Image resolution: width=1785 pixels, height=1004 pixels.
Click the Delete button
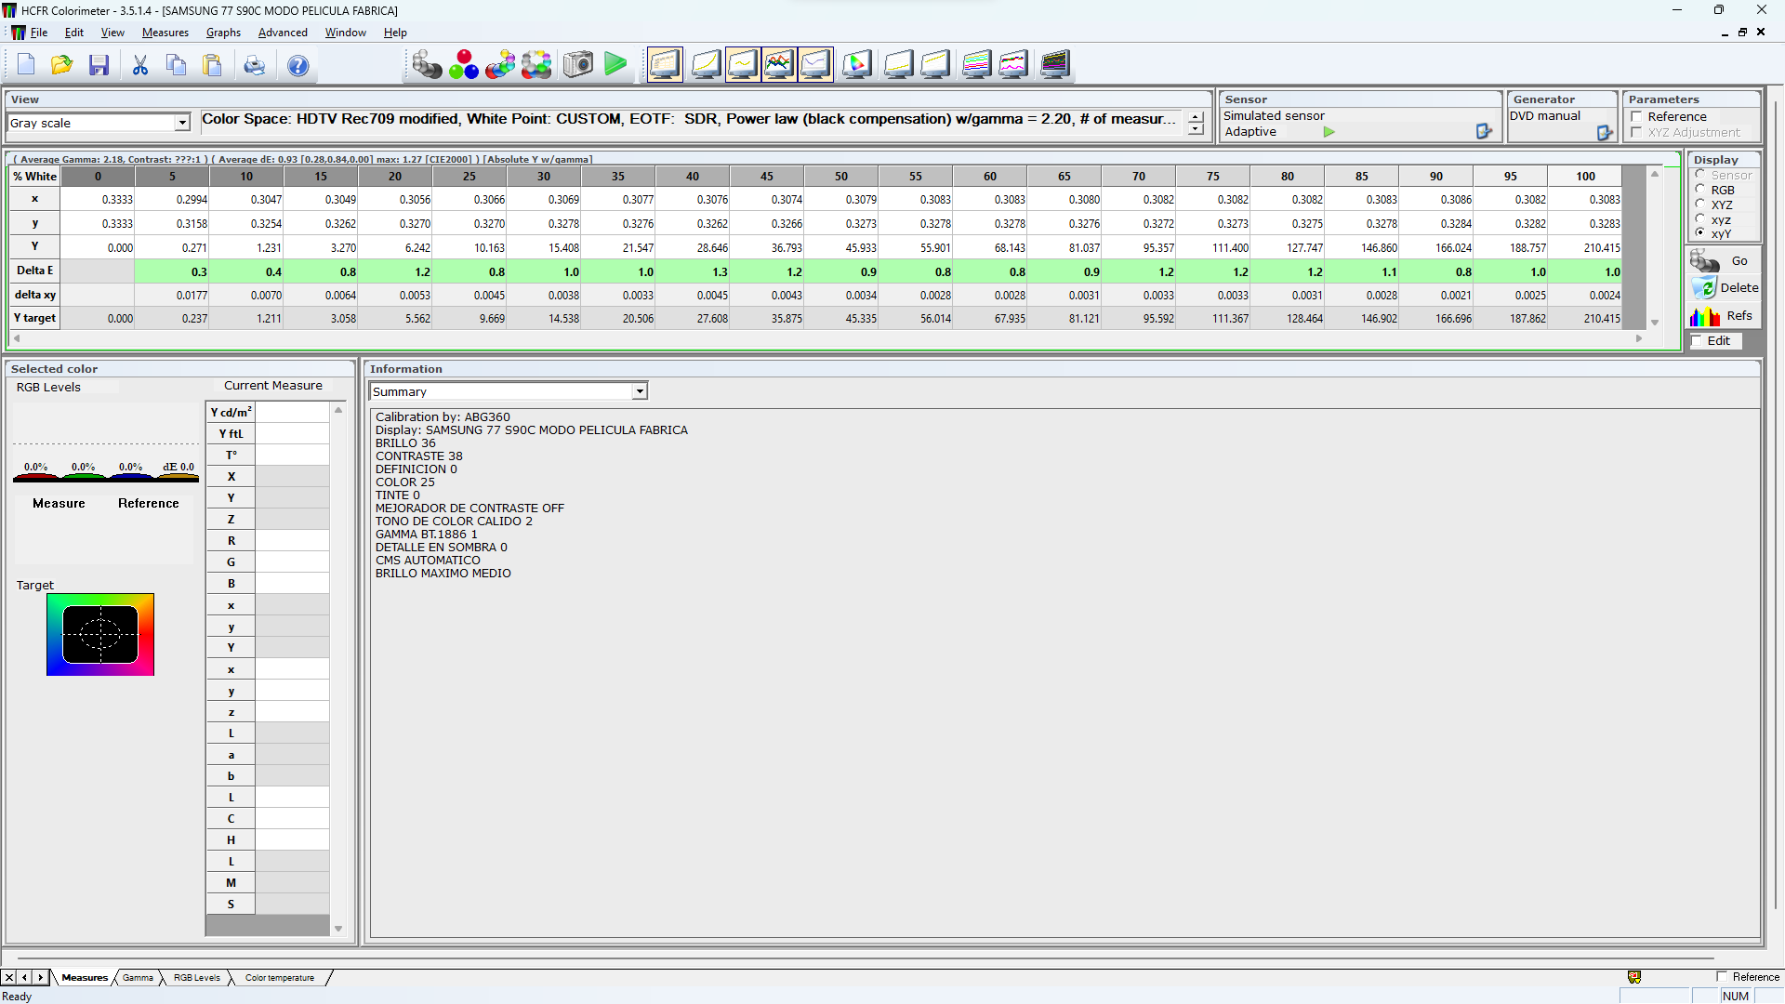1723,288
